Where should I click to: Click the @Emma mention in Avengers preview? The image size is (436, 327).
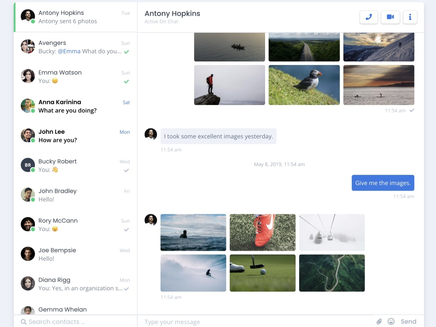69,51
